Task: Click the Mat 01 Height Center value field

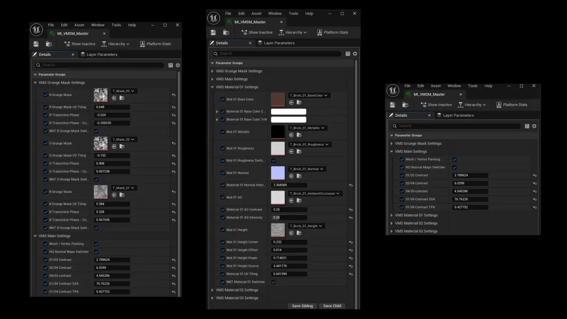Action: coord(289,242)
